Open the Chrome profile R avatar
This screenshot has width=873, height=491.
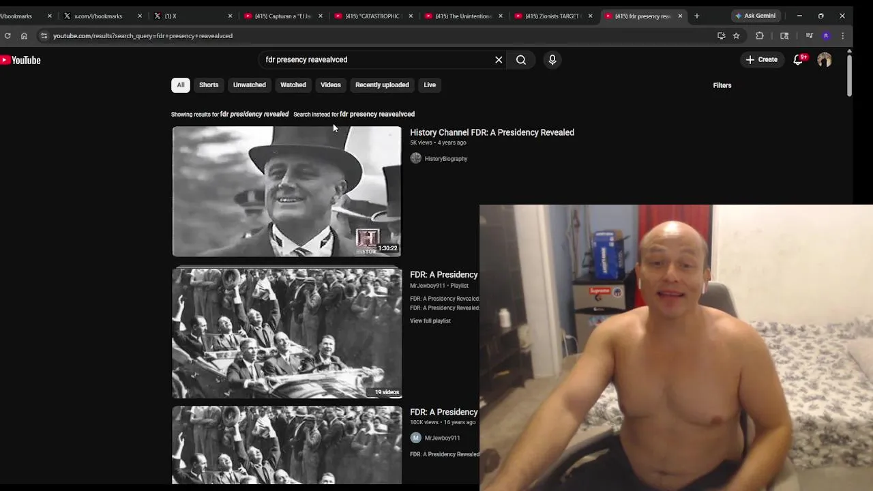826,35
